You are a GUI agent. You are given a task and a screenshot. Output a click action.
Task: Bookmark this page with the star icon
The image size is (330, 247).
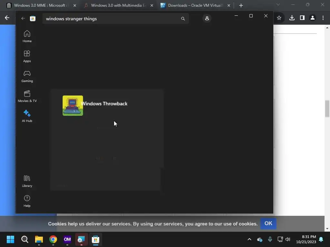279,18
